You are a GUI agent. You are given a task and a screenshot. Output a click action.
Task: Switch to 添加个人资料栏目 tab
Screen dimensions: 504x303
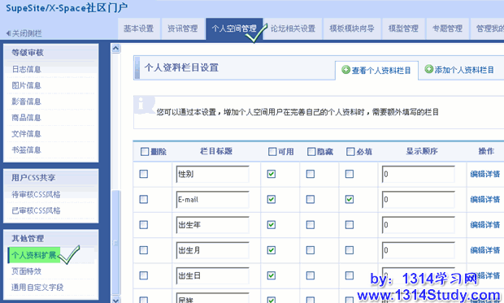tap(460, 70)
